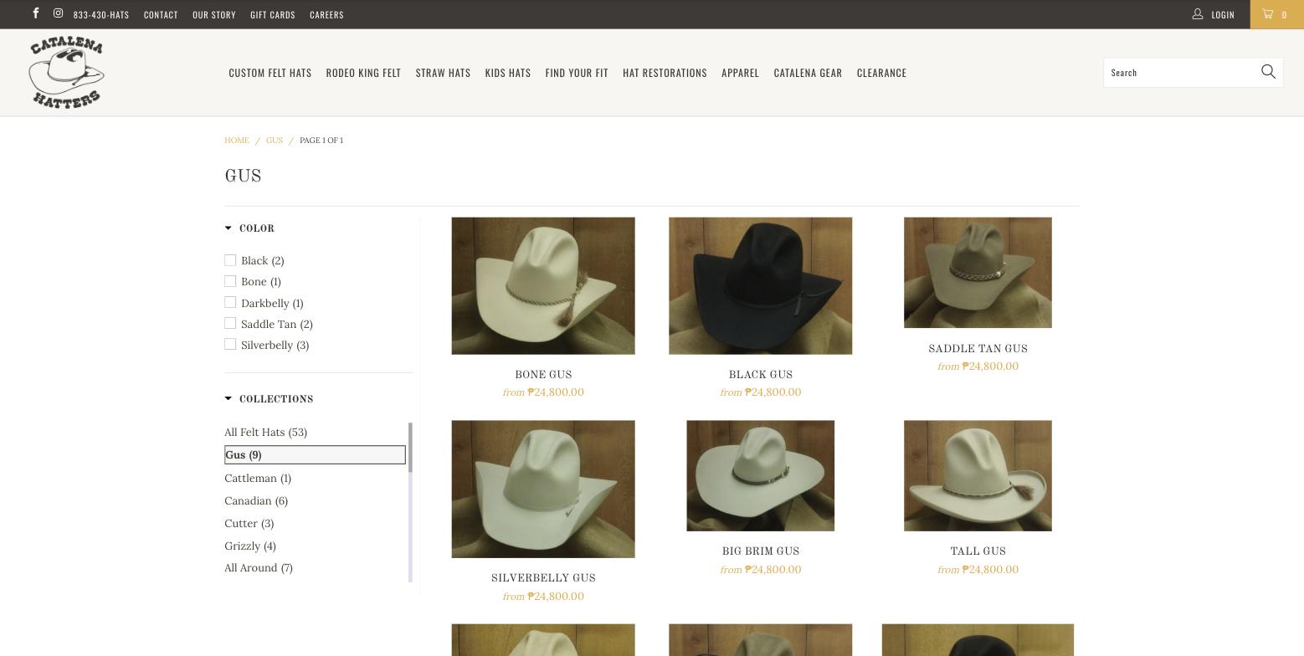Click the Gus breadcrumb link

coord(275,141)
